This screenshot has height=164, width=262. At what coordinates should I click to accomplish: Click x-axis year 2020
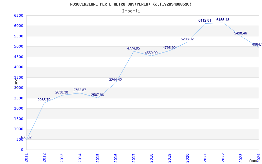[x=187, y=158]
